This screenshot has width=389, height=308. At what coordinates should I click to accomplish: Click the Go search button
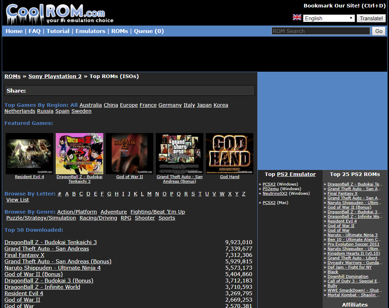(x=379, y=31)
